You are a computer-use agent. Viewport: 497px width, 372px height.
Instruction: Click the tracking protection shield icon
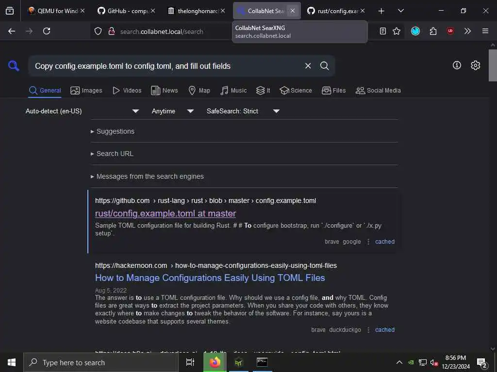coord(98,31)
